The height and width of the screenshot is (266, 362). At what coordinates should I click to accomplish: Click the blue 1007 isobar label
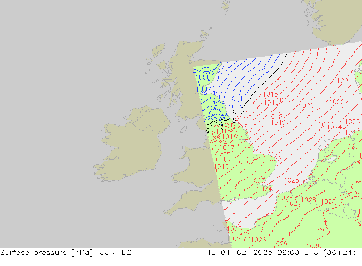(203, 89)
